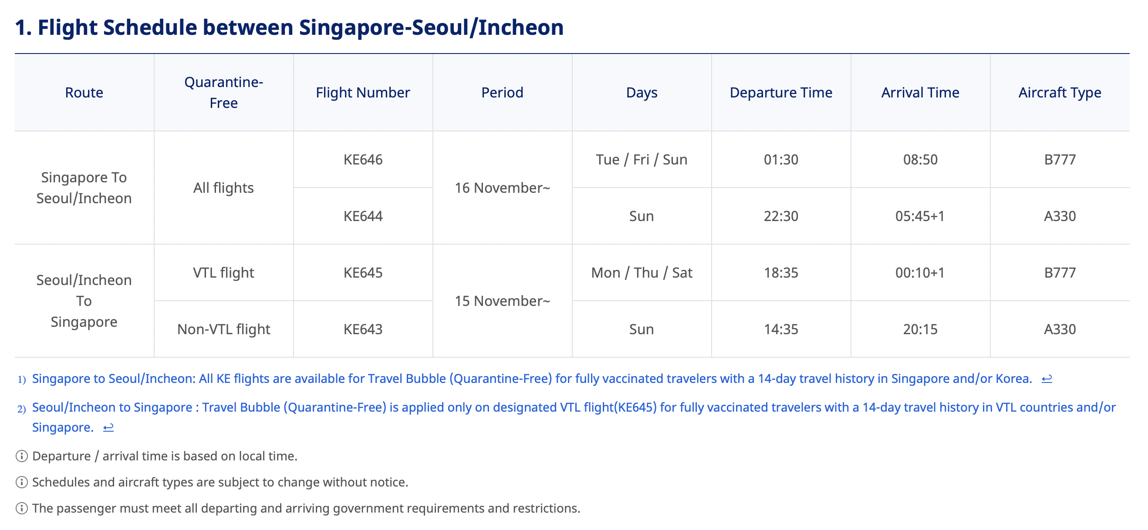
Task: Click the KE645 VTL flight number cell
Action: [363, 272]
